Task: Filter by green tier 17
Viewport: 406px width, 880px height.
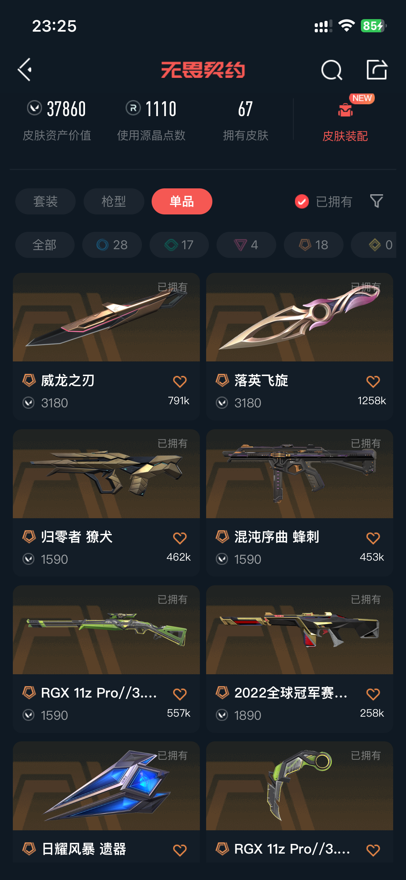Action: pos(179,245)
